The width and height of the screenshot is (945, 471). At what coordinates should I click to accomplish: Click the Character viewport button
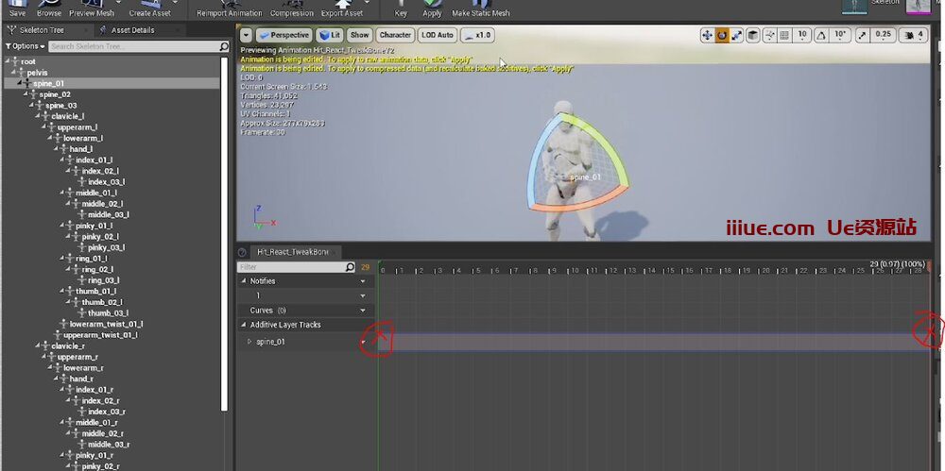395,35
